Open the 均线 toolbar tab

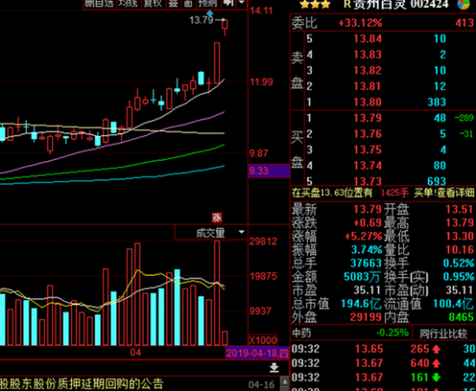(129, 4)
